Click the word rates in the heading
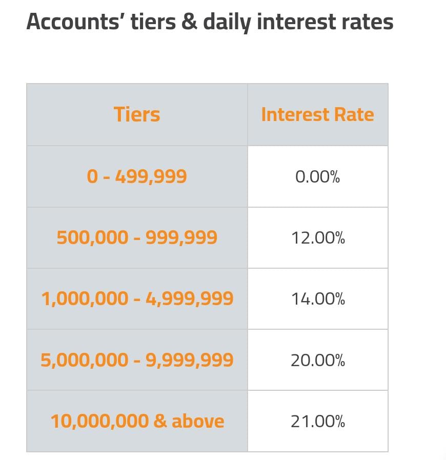This screenshot has height=460, width=446. point(368,23)
